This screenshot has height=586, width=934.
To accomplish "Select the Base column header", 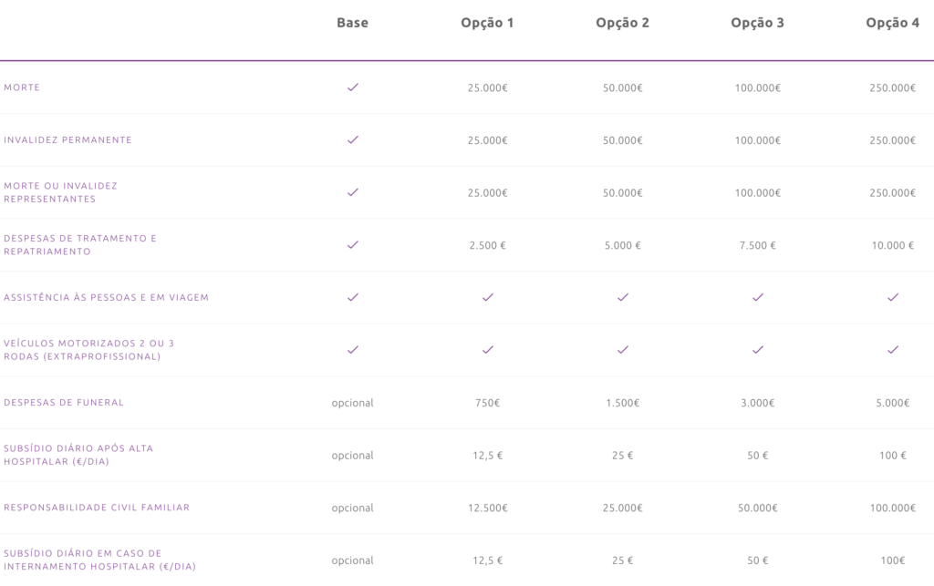I will coord(353,23).
